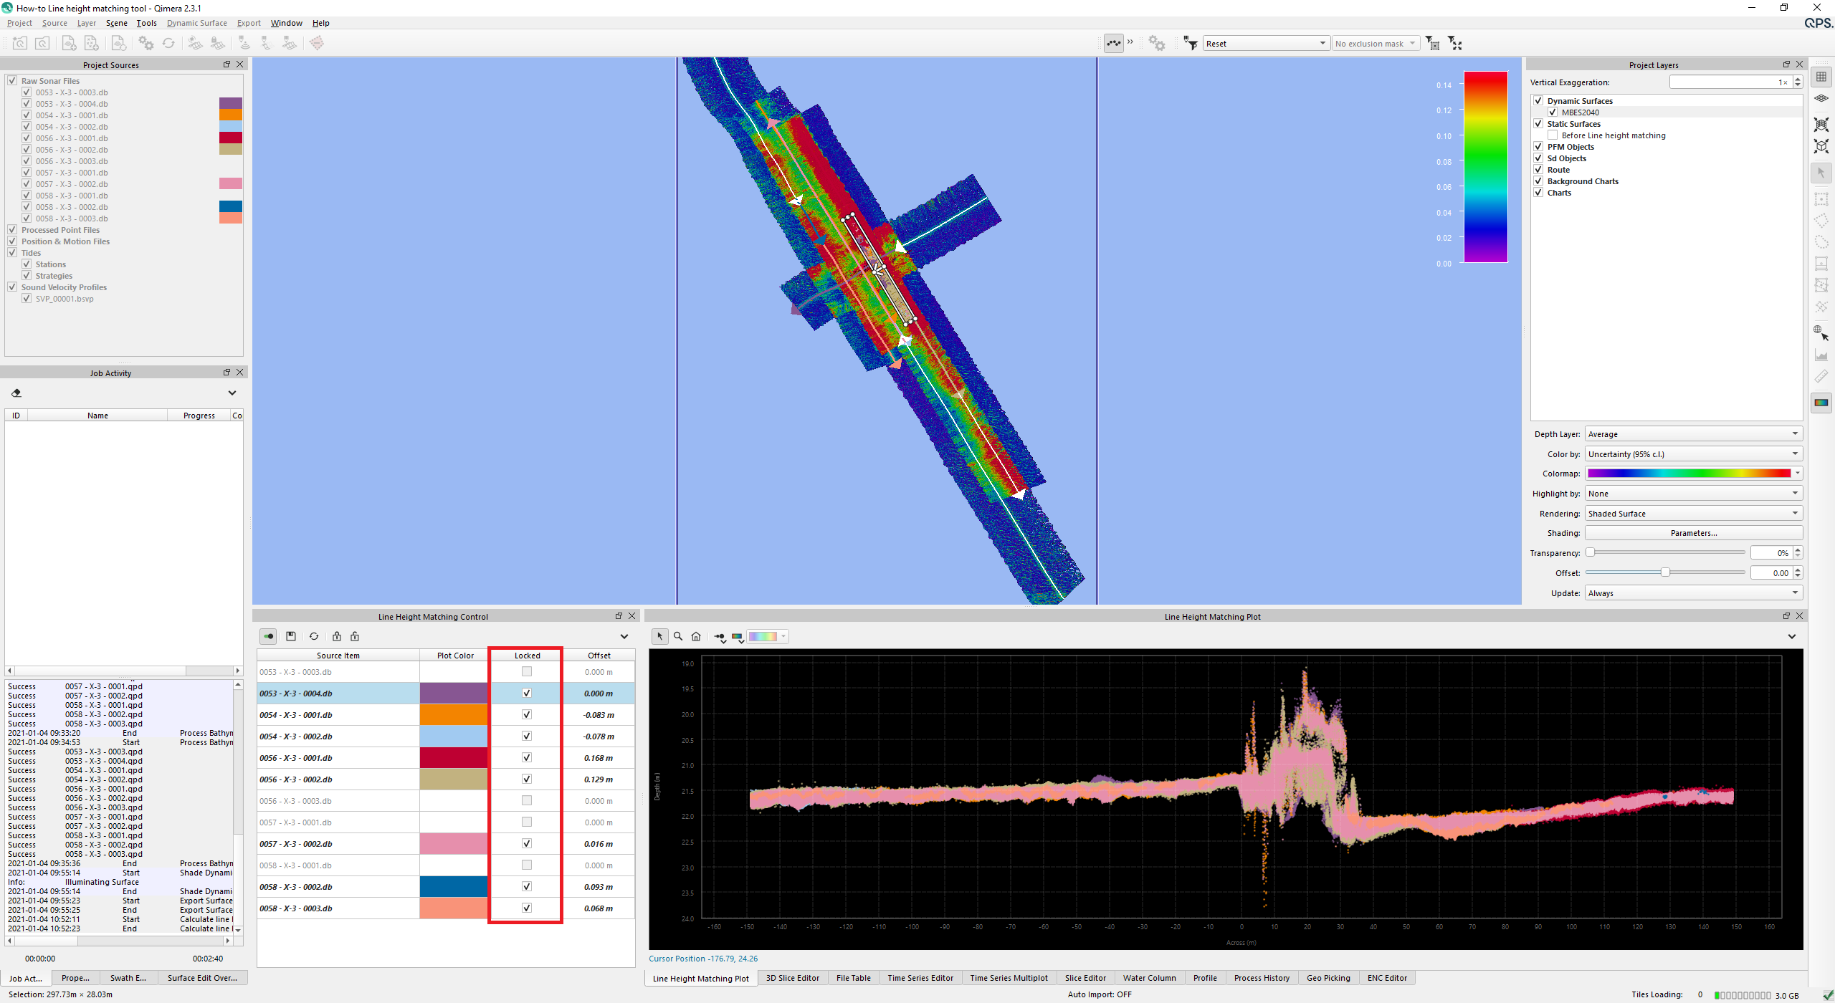Open the Dynamic Surface menu

pos(196,23)
